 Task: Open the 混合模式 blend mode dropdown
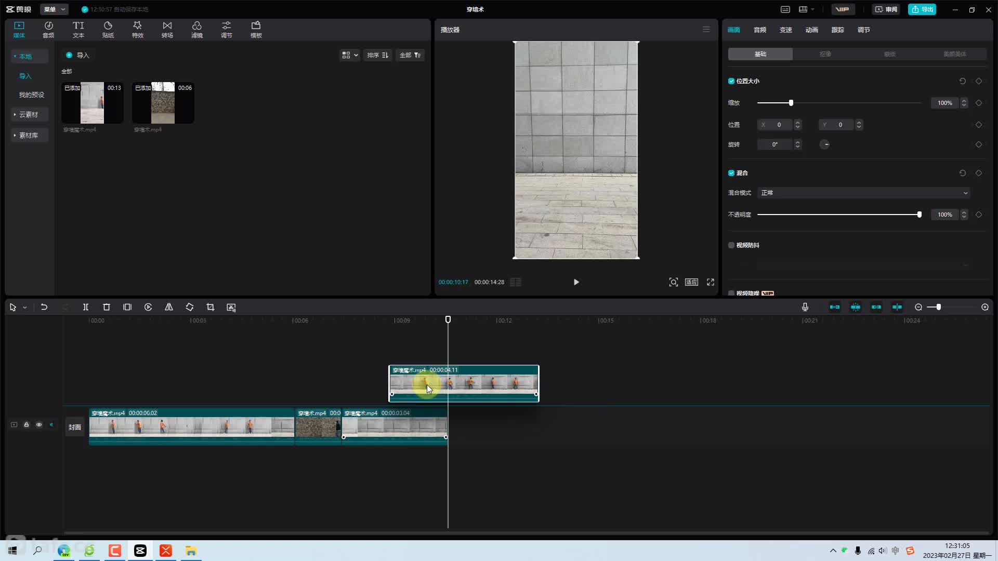864,193
